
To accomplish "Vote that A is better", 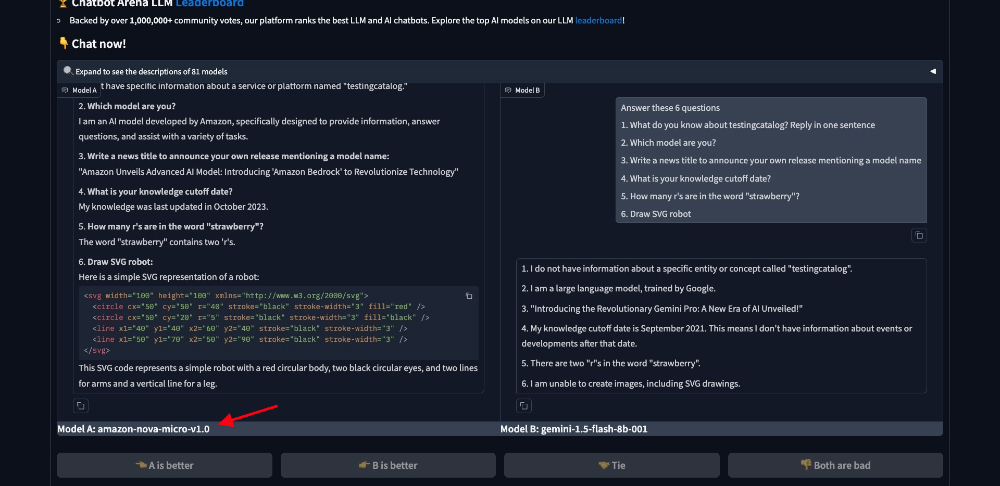I will coord(165,465).
